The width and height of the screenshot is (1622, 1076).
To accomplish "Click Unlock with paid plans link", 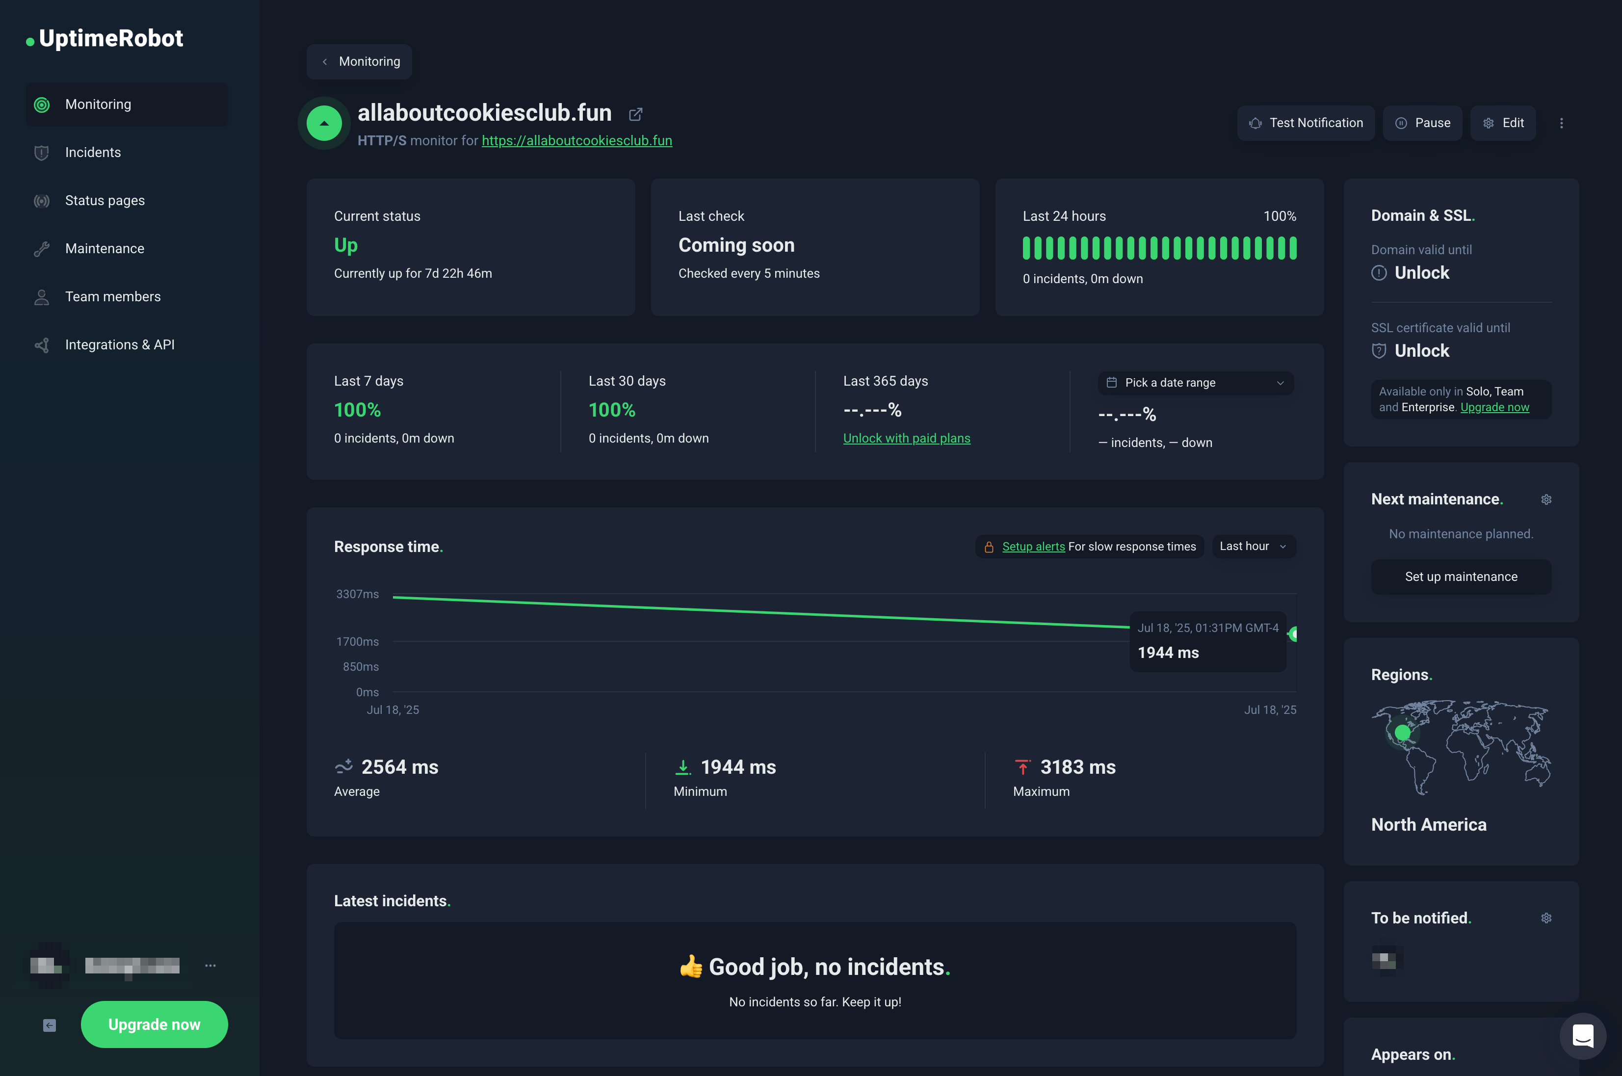I will (x=906, y=438).
